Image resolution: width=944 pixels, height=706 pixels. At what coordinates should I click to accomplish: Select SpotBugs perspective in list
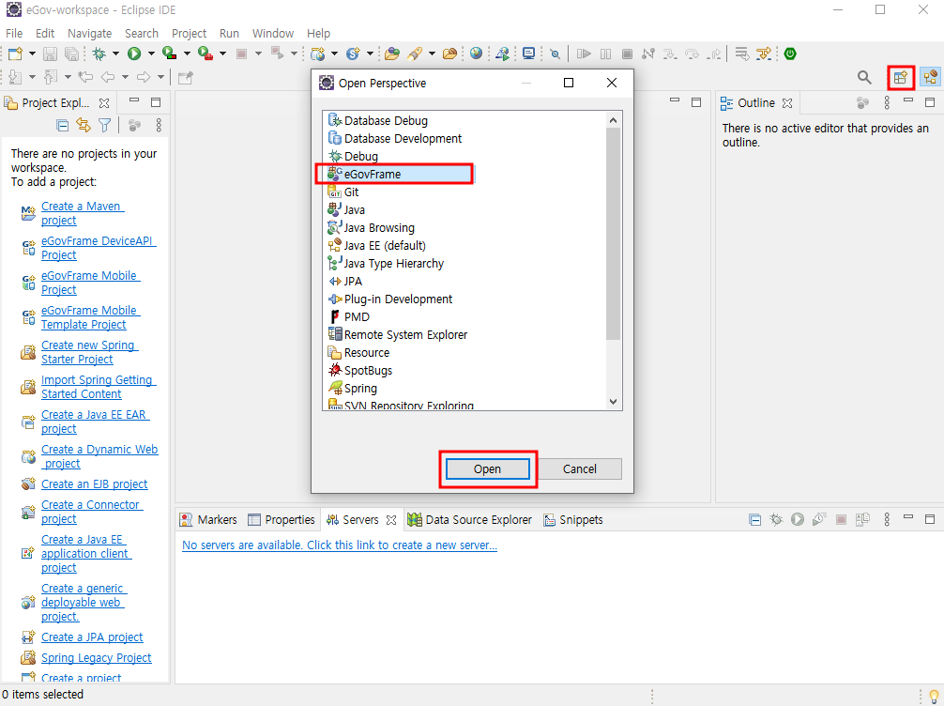click(360, 371)
